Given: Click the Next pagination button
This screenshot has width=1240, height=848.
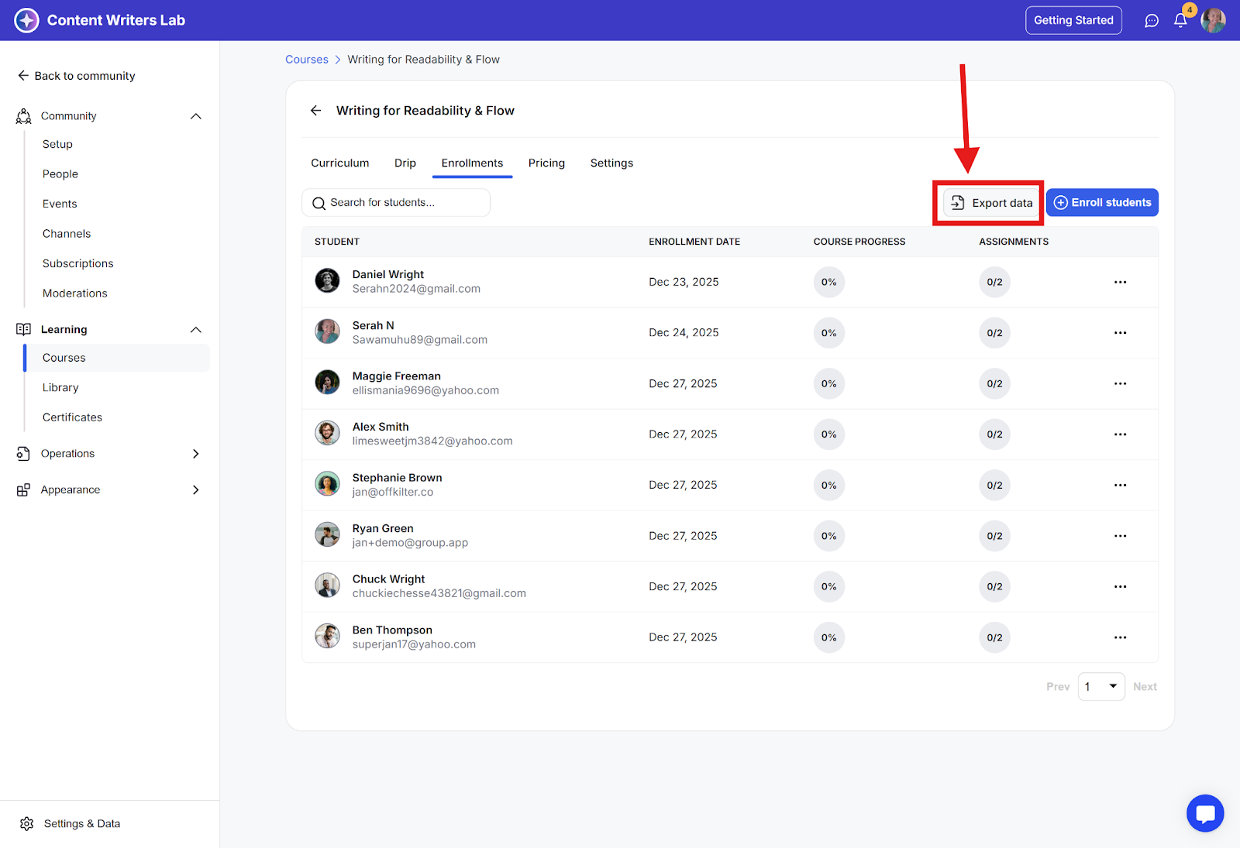Looking at the screenshot, I should [1145, 687].
